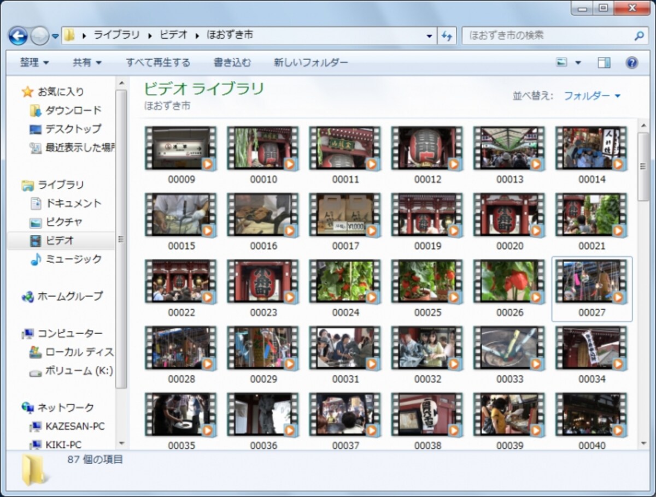The height and width of the screenshot is (497, 656).
Task: Open the 共有 dropdown menu
Action: pyautogui.click(x=87, y=63)
